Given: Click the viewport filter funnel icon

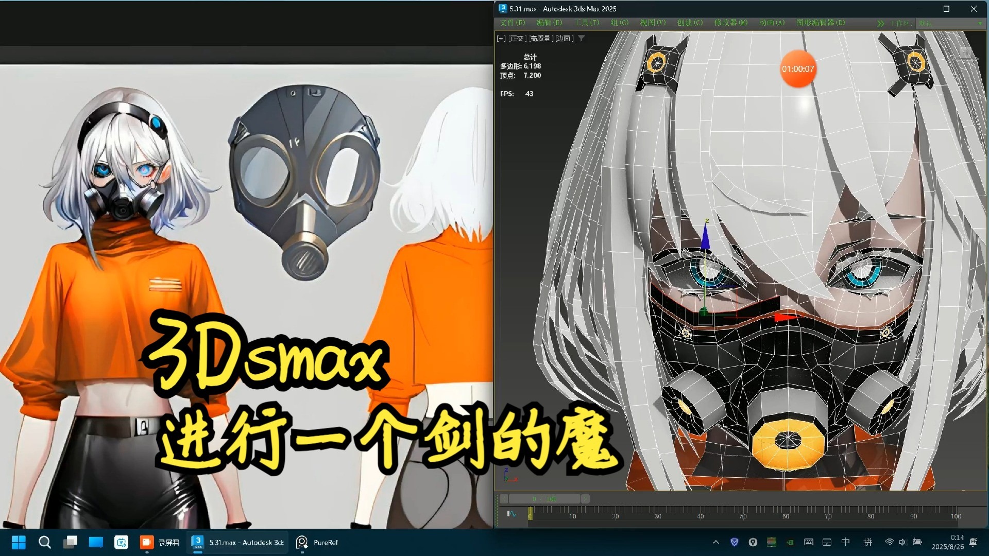Looking at the screenshot, I should click(582, 38).
